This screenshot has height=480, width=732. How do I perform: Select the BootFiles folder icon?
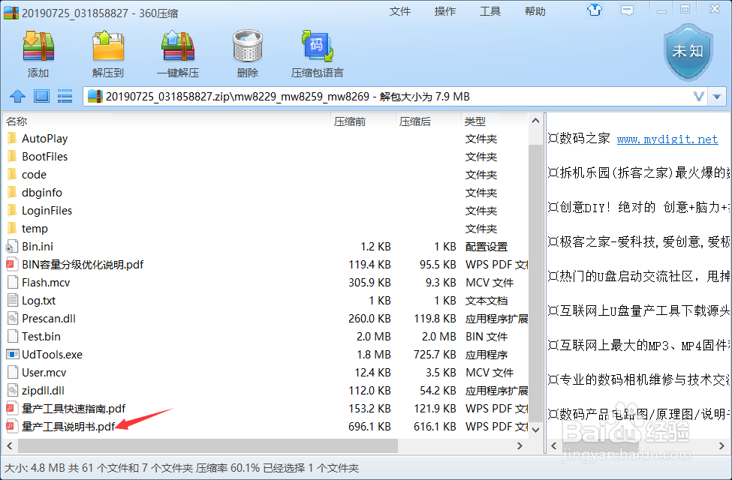12,156
